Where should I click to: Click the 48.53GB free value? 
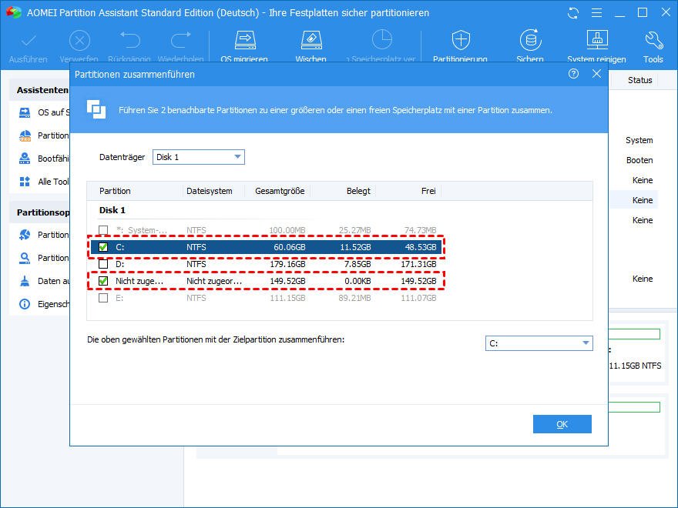pos(421,247)
